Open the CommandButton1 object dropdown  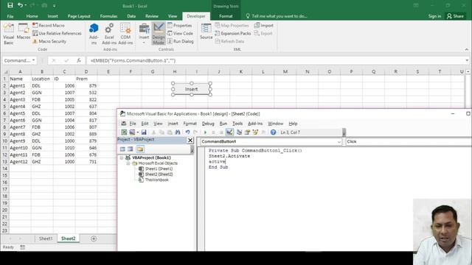[339, 141]
